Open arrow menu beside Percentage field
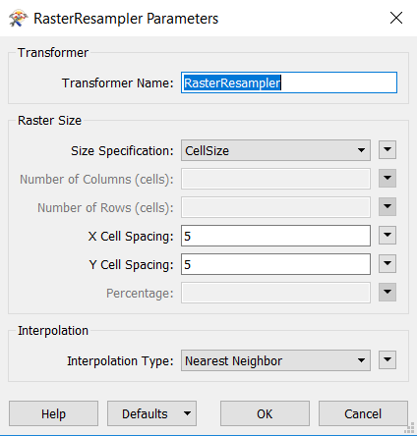417x436 pixels. (x=387, y=293)
